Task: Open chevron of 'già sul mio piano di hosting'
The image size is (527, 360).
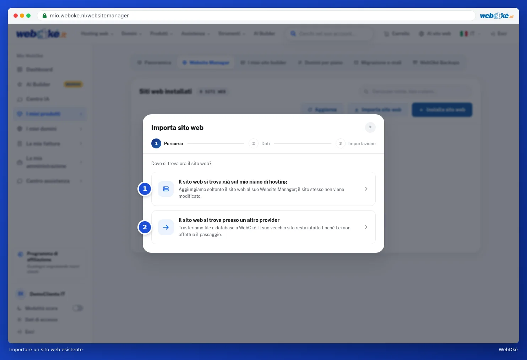Action: [366, 189]
